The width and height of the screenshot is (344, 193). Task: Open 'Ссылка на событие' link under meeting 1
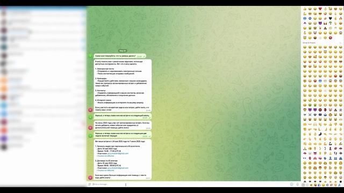point(106,156)
